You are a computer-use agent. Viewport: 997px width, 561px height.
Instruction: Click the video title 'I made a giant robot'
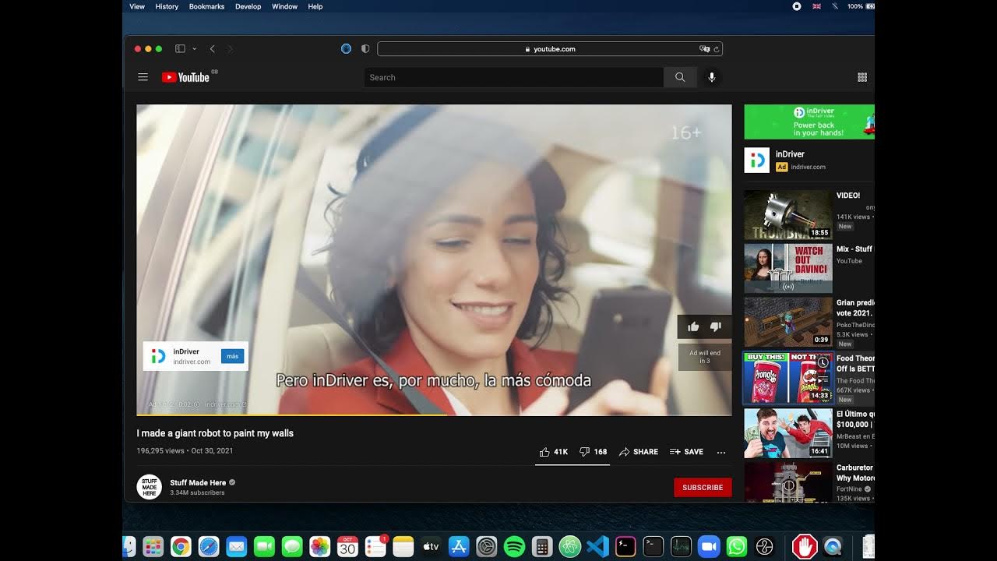pos(215,433)
